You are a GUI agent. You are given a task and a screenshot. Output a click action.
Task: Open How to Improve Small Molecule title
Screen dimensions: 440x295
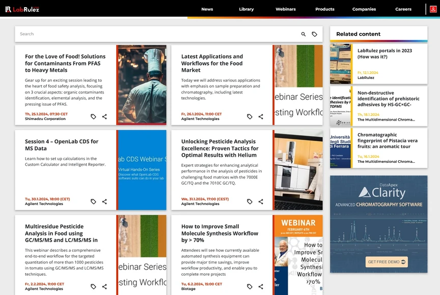(x=219, y=233)
